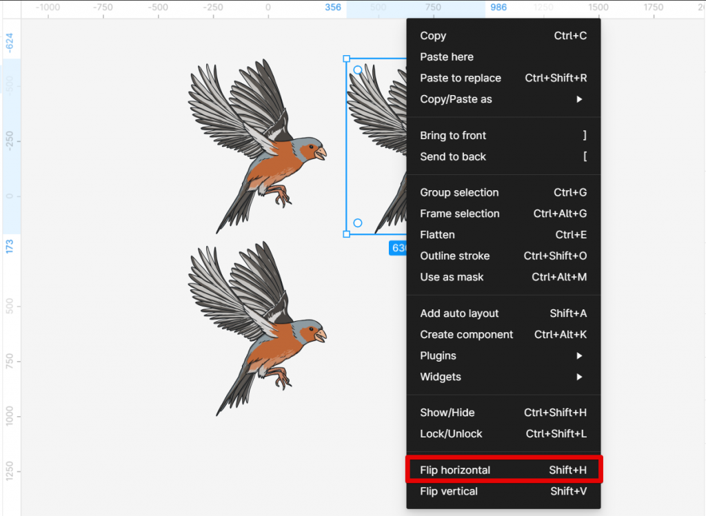Choose Bring to front

tap(453, 135)
